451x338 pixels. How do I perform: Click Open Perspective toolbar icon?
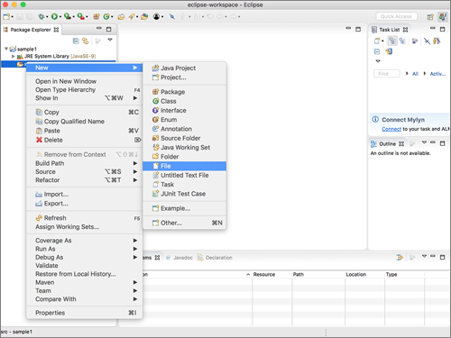[430, 17]
